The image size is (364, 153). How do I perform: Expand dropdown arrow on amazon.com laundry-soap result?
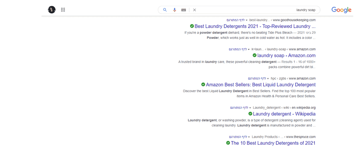(248, 49)
